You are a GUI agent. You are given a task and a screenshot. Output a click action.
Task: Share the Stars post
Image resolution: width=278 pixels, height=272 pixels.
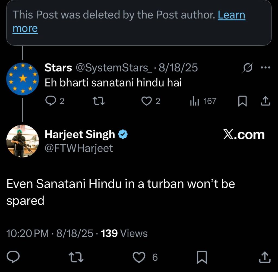click(265, 101)
